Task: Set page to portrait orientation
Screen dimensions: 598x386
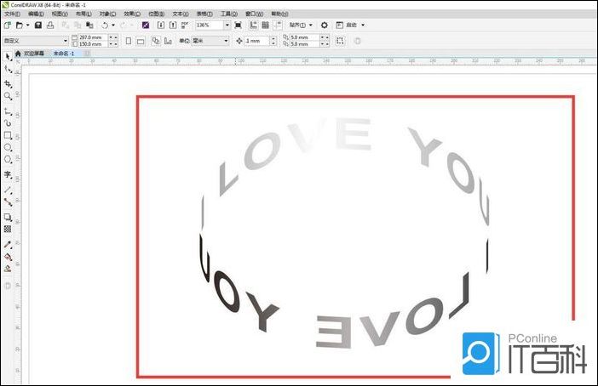Action: pyautogui.click(x=128, y=41)
